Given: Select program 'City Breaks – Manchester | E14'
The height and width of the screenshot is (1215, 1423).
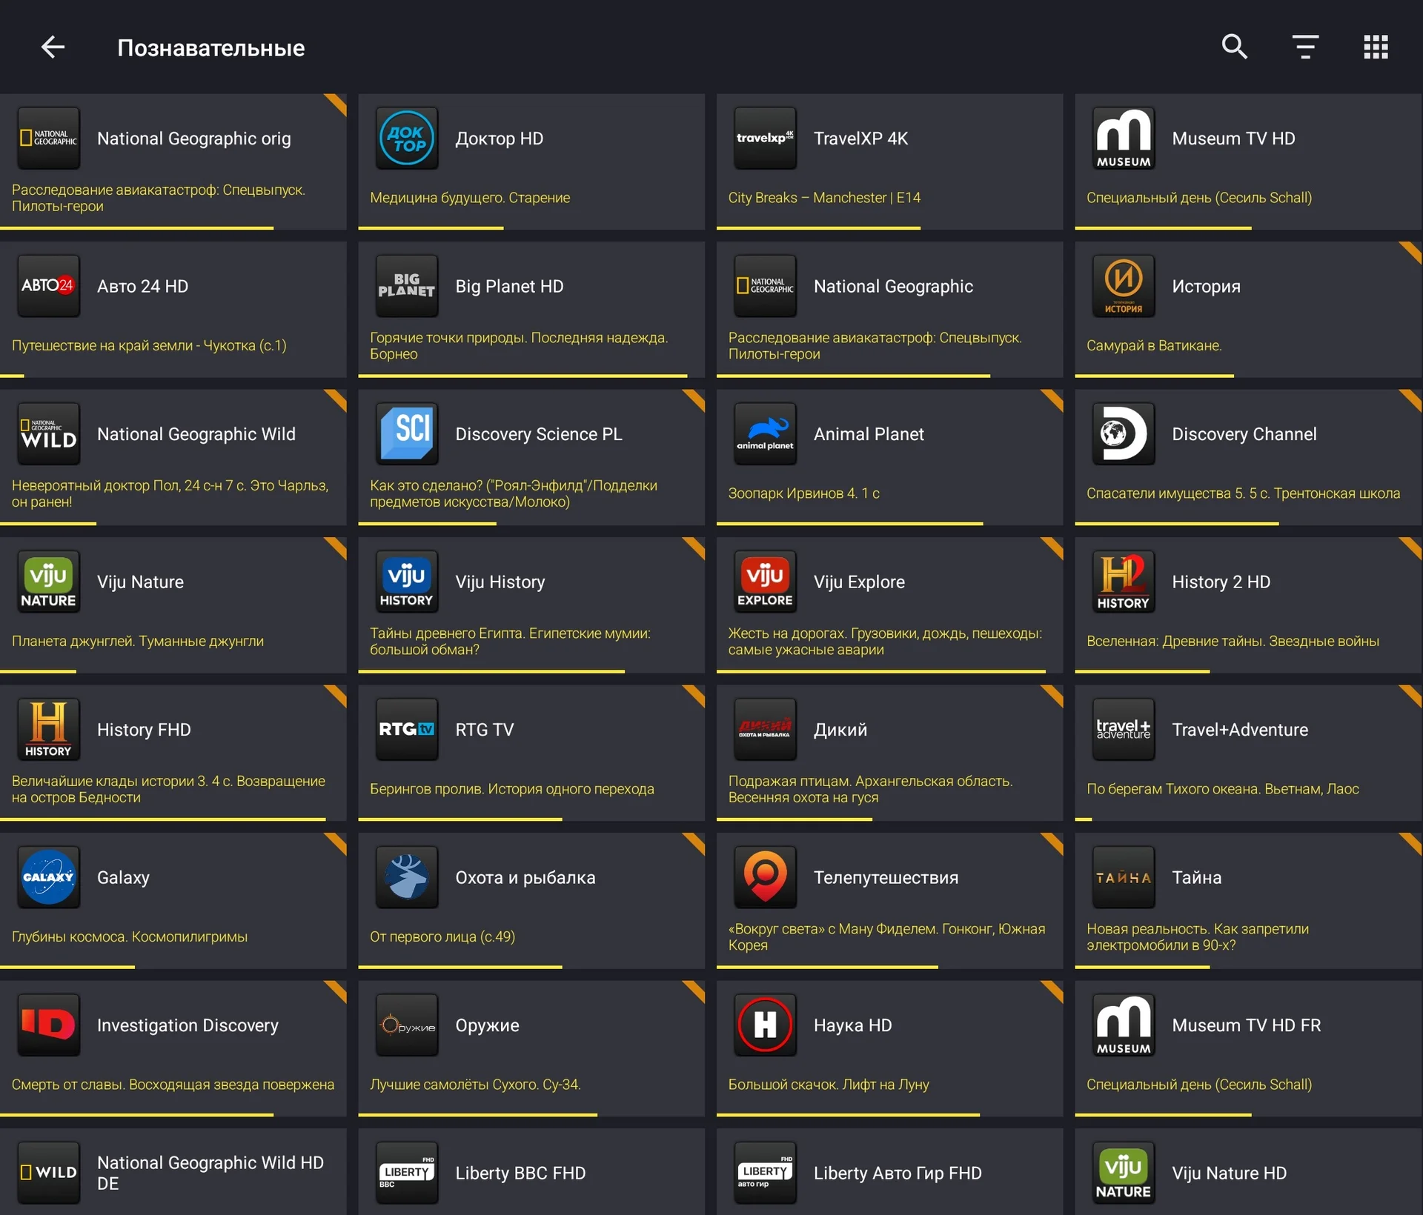Looking at the screenshot, I should [x=824, y=198].
